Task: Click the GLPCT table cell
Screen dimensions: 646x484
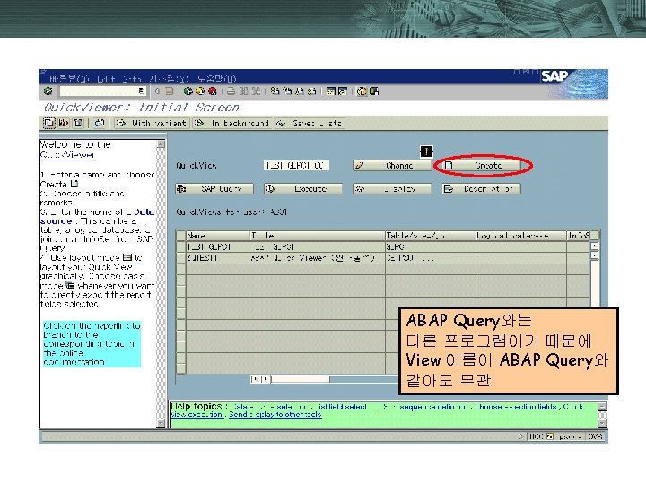Action: point(430,246)
